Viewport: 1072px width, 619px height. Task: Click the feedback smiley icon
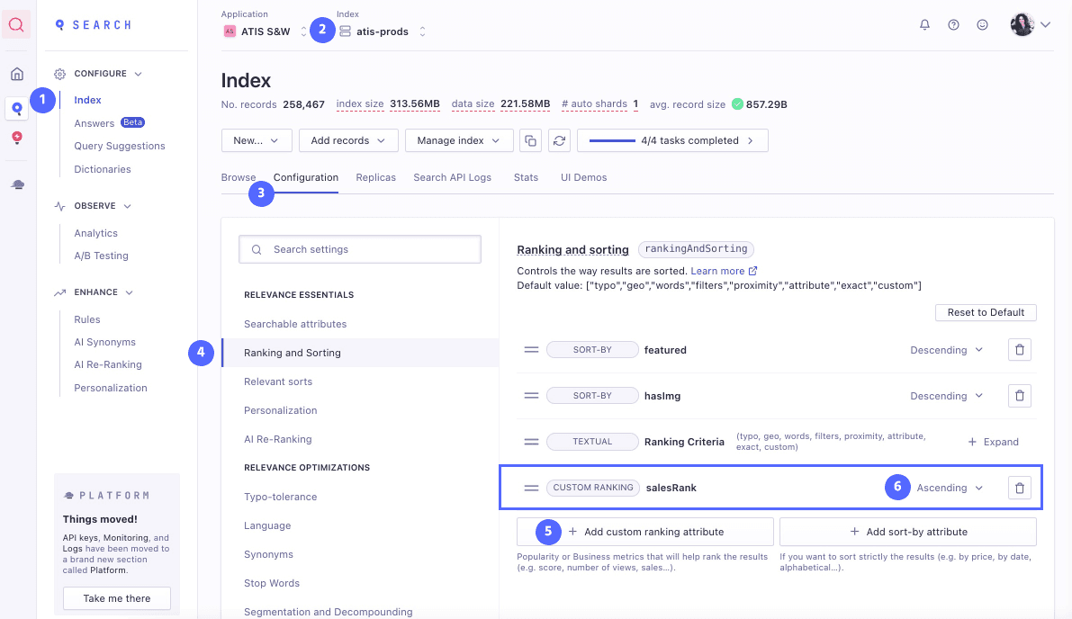pos(982,24)
